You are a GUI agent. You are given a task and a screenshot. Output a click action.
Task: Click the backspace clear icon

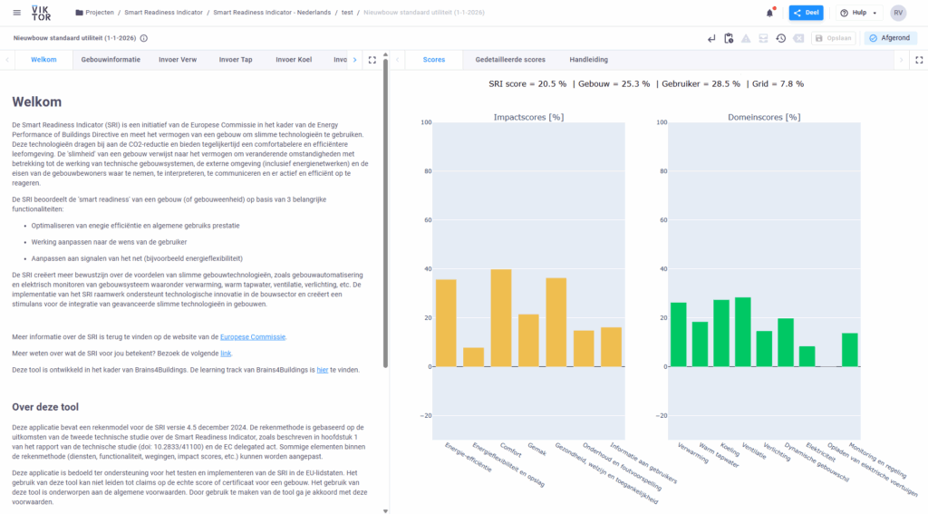tap(798, 38)
